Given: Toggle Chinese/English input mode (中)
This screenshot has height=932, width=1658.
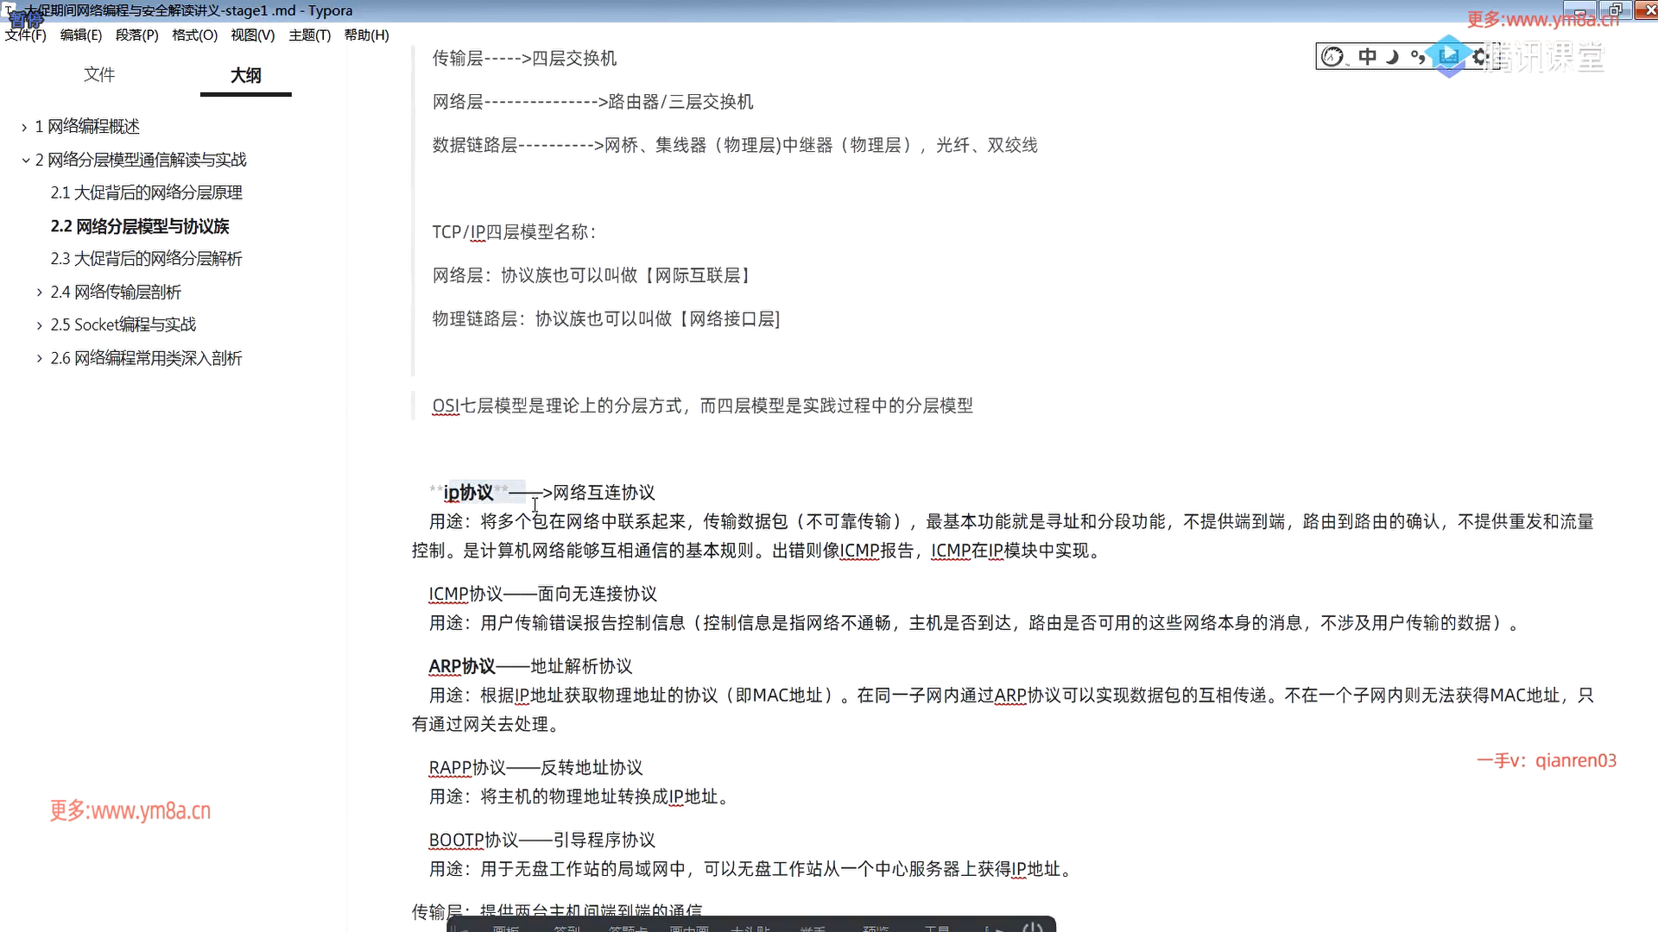Looking at the screenshot, I should click(x=1367, y=57).
